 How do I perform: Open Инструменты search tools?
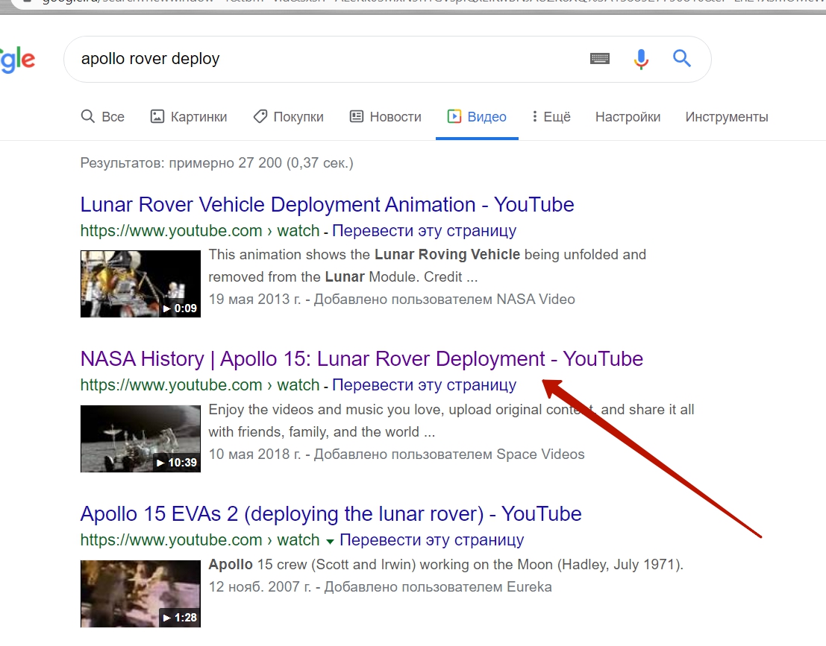pos(727,117)
